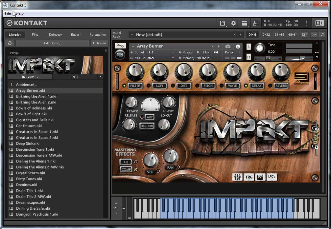Click keyboard octave up arrow

[x=116, y=203]
